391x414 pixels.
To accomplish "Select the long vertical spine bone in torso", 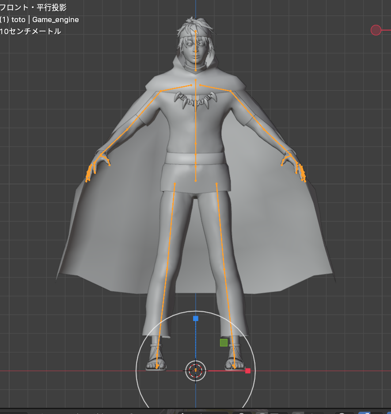I will 195,112.
